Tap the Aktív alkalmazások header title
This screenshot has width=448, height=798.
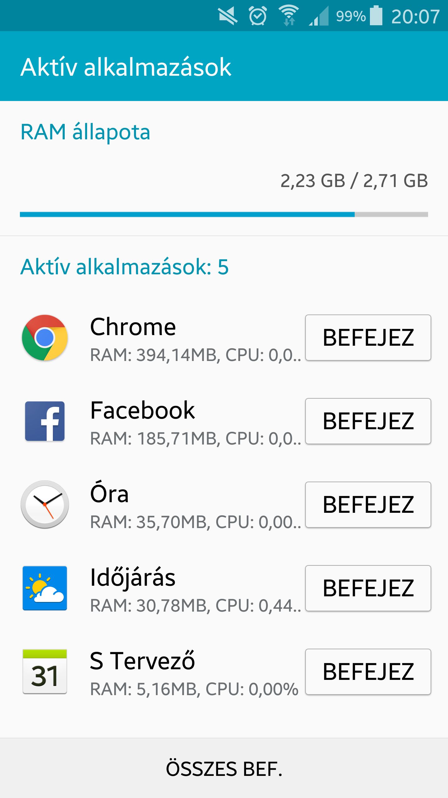pos(126,67)
